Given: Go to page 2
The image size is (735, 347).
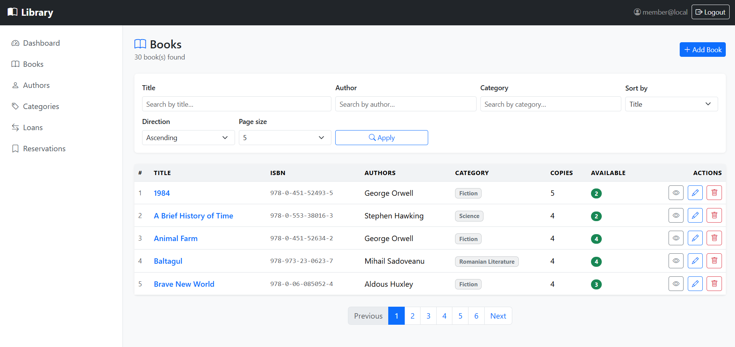Looking at the screenshot, I should pos(412,316).
